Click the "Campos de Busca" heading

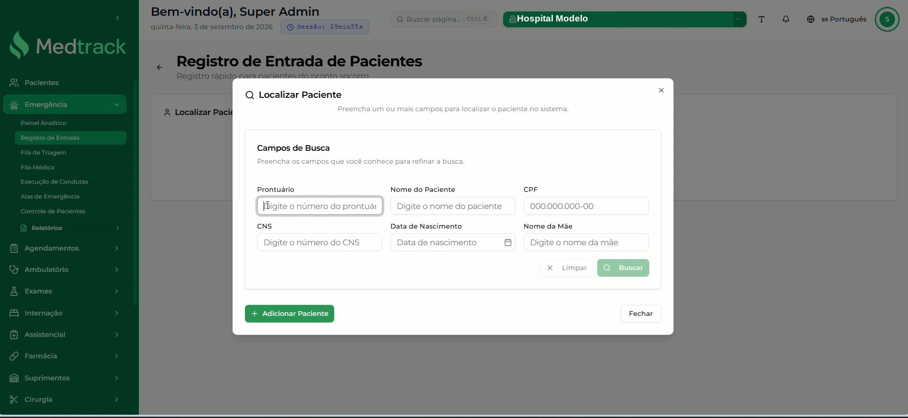click(x=294, y=148)
